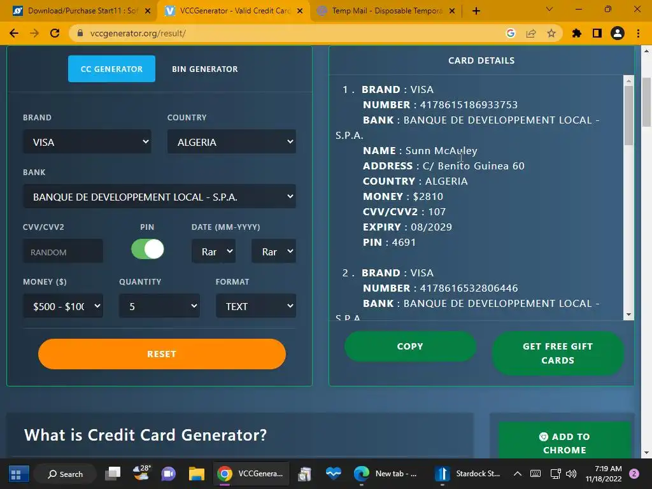Click the taskbar Search button
The image size is (652, 489).
pos(66,474)
